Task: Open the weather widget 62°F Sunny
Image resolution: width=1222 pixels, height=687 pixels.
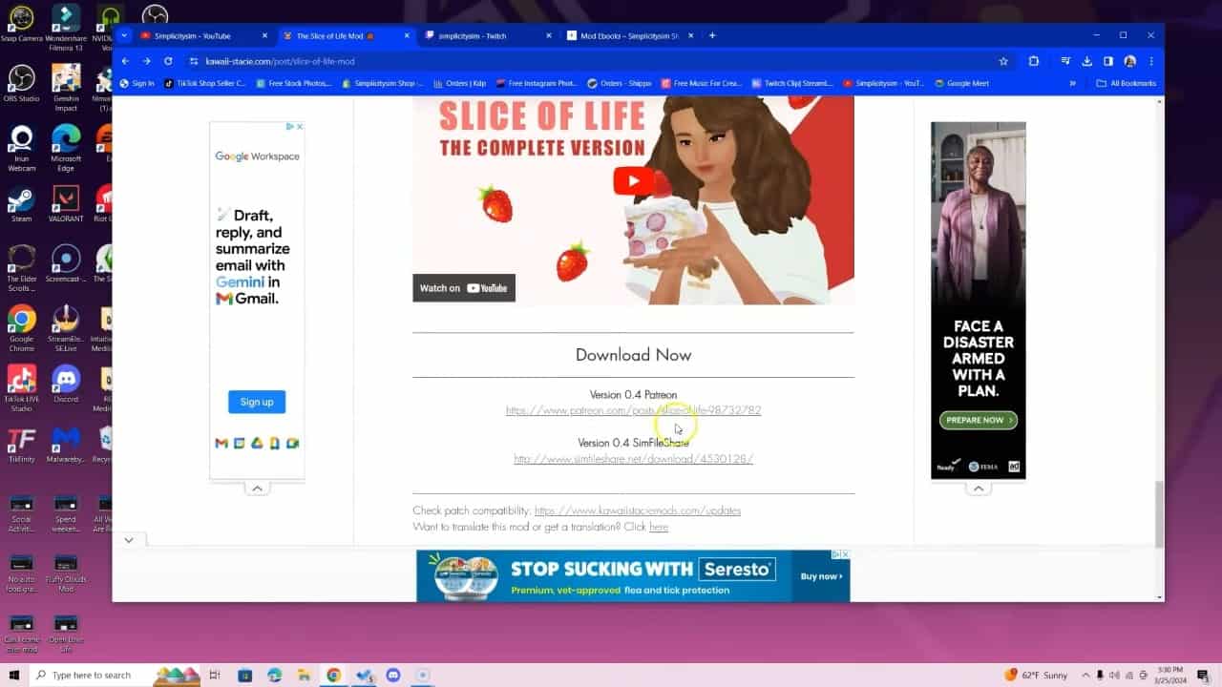Action: click(1036, 675)
